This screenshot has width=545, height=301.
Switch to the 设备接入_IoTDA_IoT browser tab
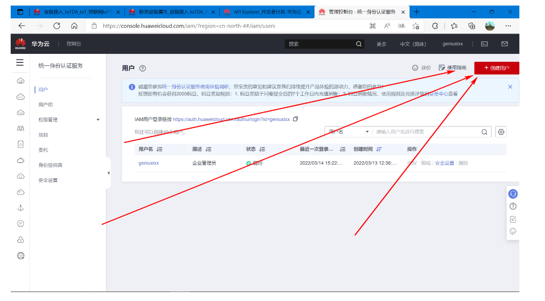(77, 12)
